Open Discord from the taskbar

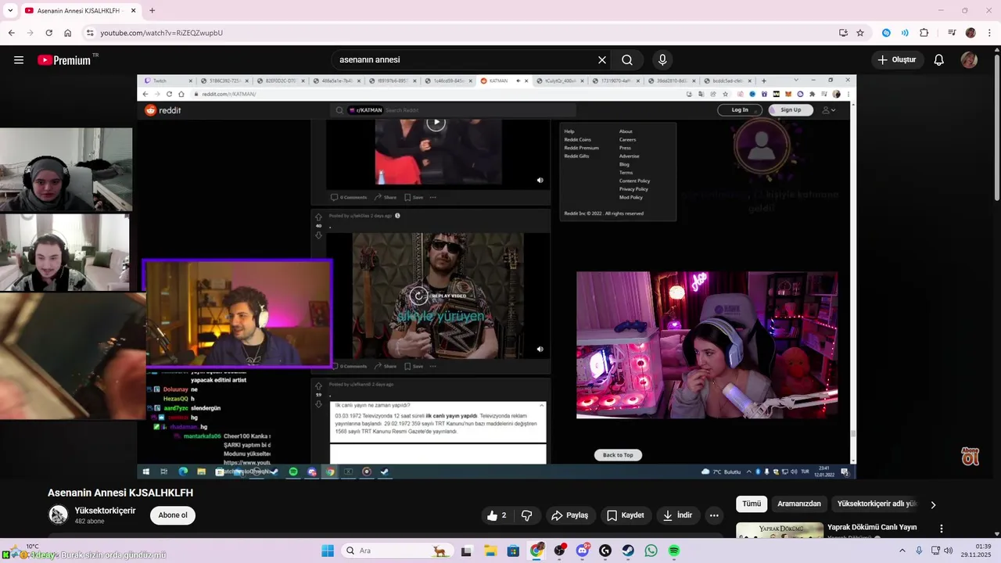click(583, 550)
